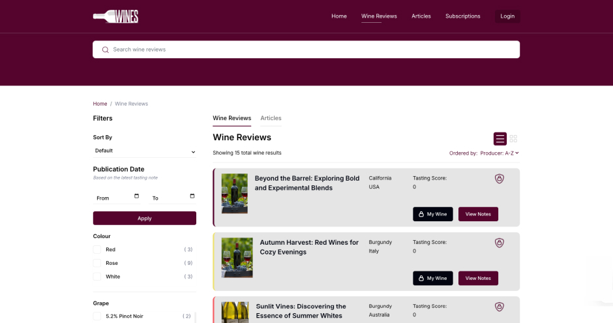Click 'Showing 15 total wine results' text
Screen dimensions: 613x323
point(247,153)
